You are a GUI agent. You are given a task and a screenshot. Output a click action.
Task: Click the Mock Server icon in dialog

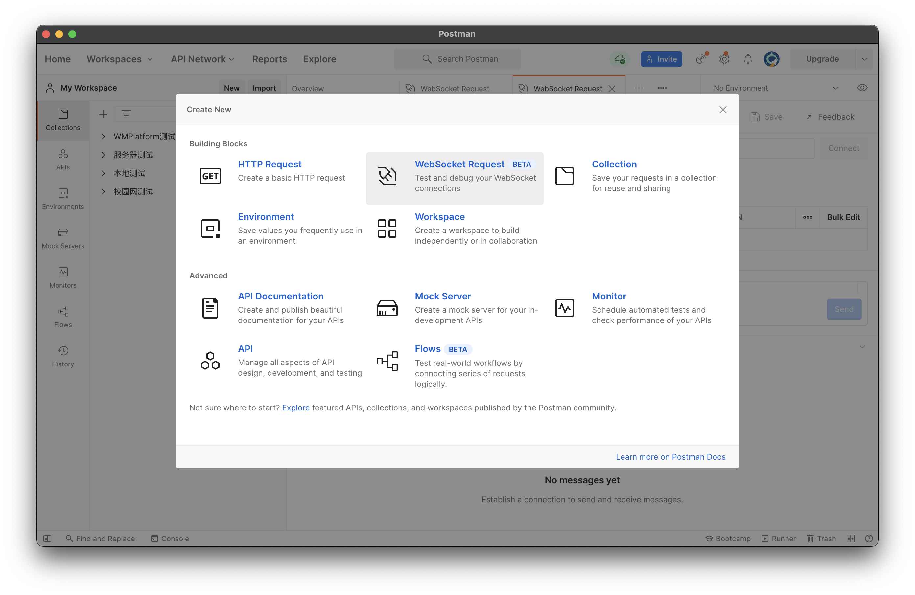point(387,308)
